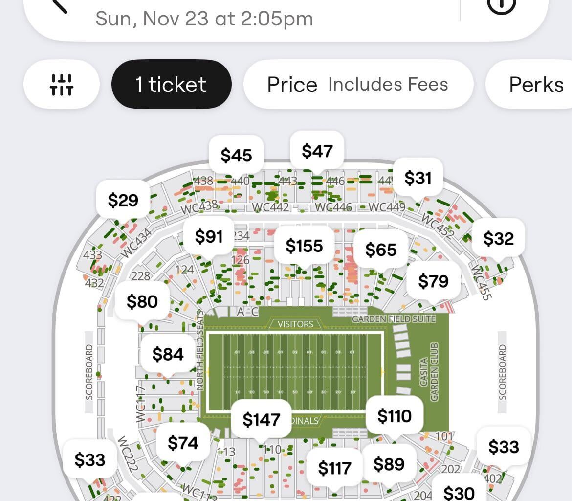This screenshot has width=572, height=501.
Task: Tap the info icon at top right
Action: pyautogui.click(x=502, y=5)
